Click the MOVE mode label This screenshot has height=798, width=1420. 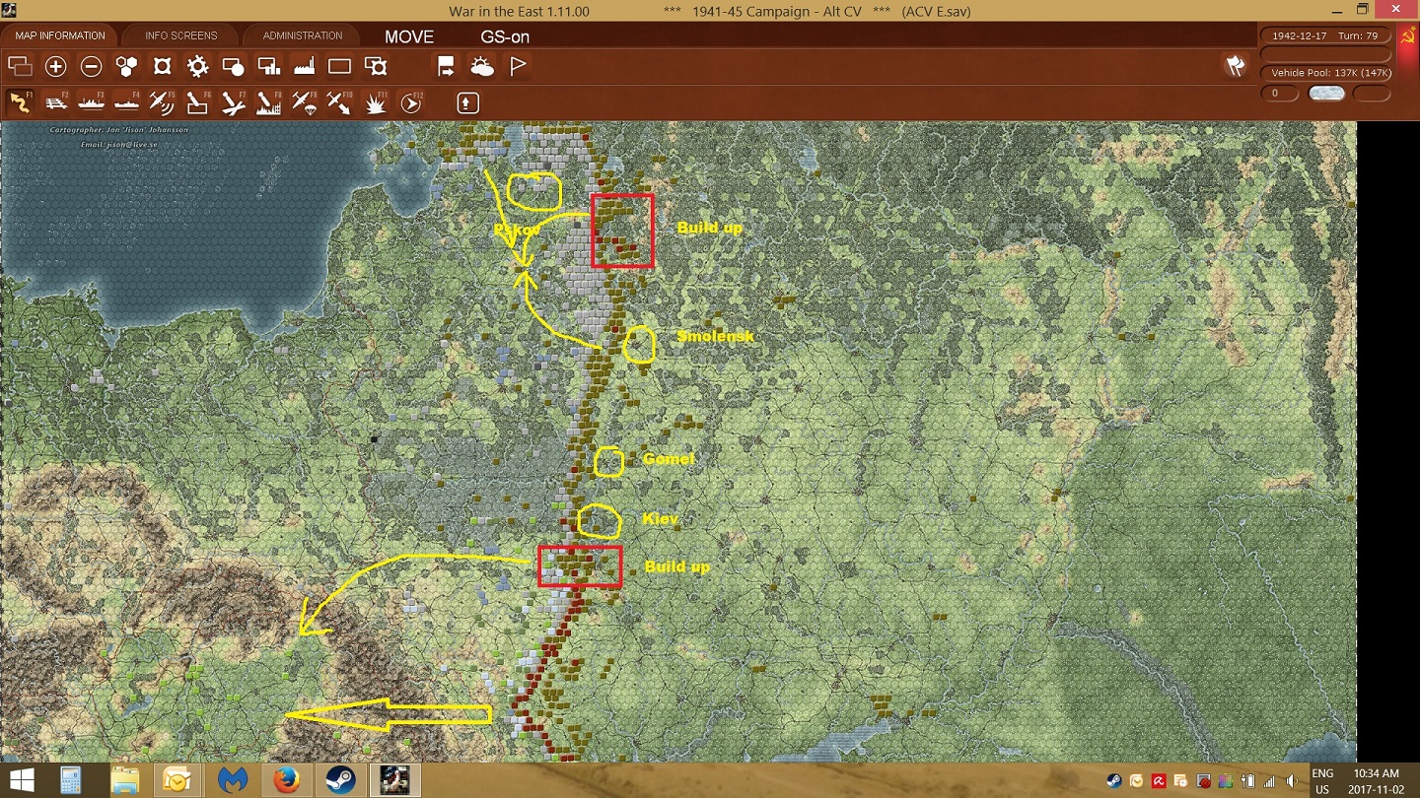pyautogui.click(x=409, y=36)
